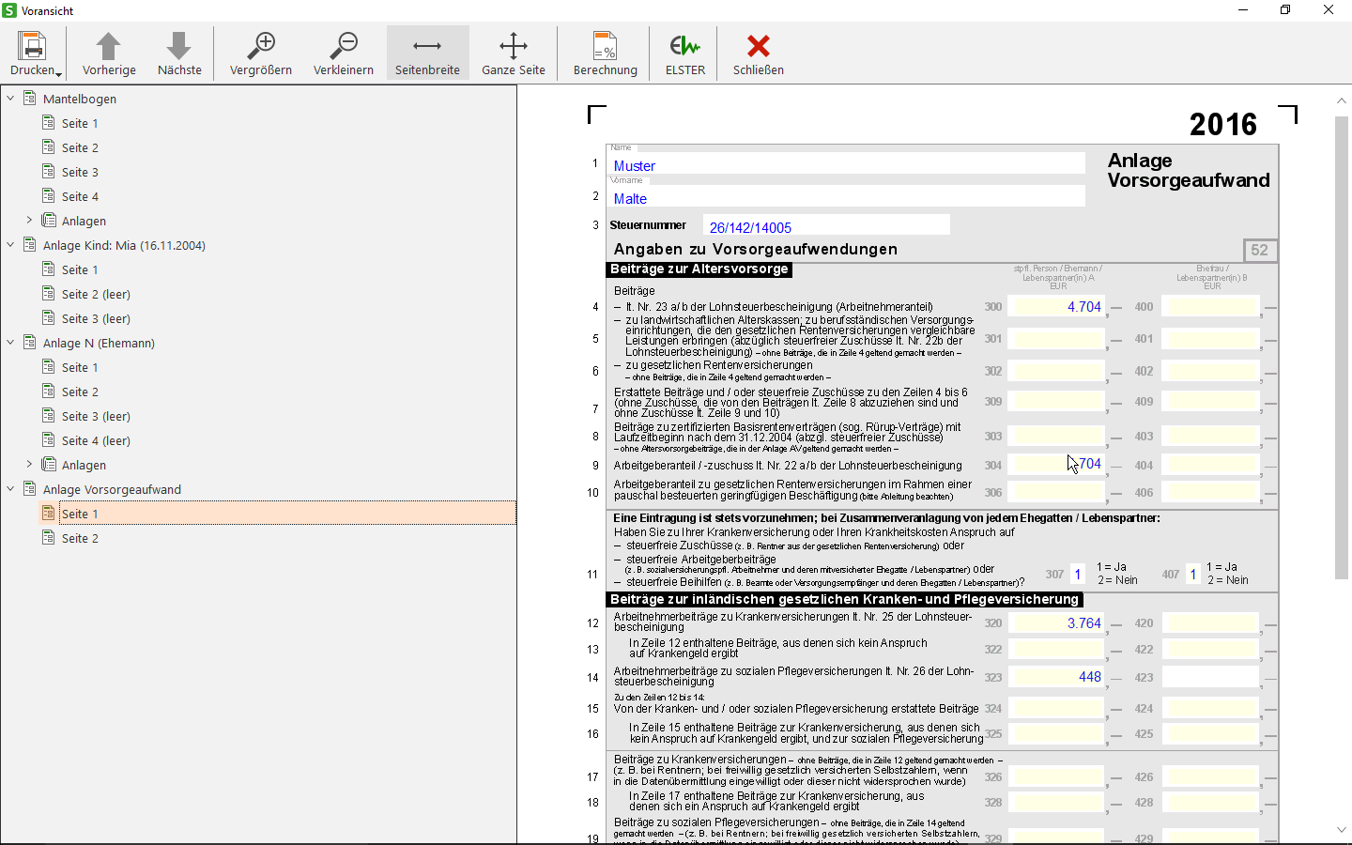Screen dimensions: 1352x845
Task: Collapse Anlage N (Ehemann) node
Action: click(11, 342)
